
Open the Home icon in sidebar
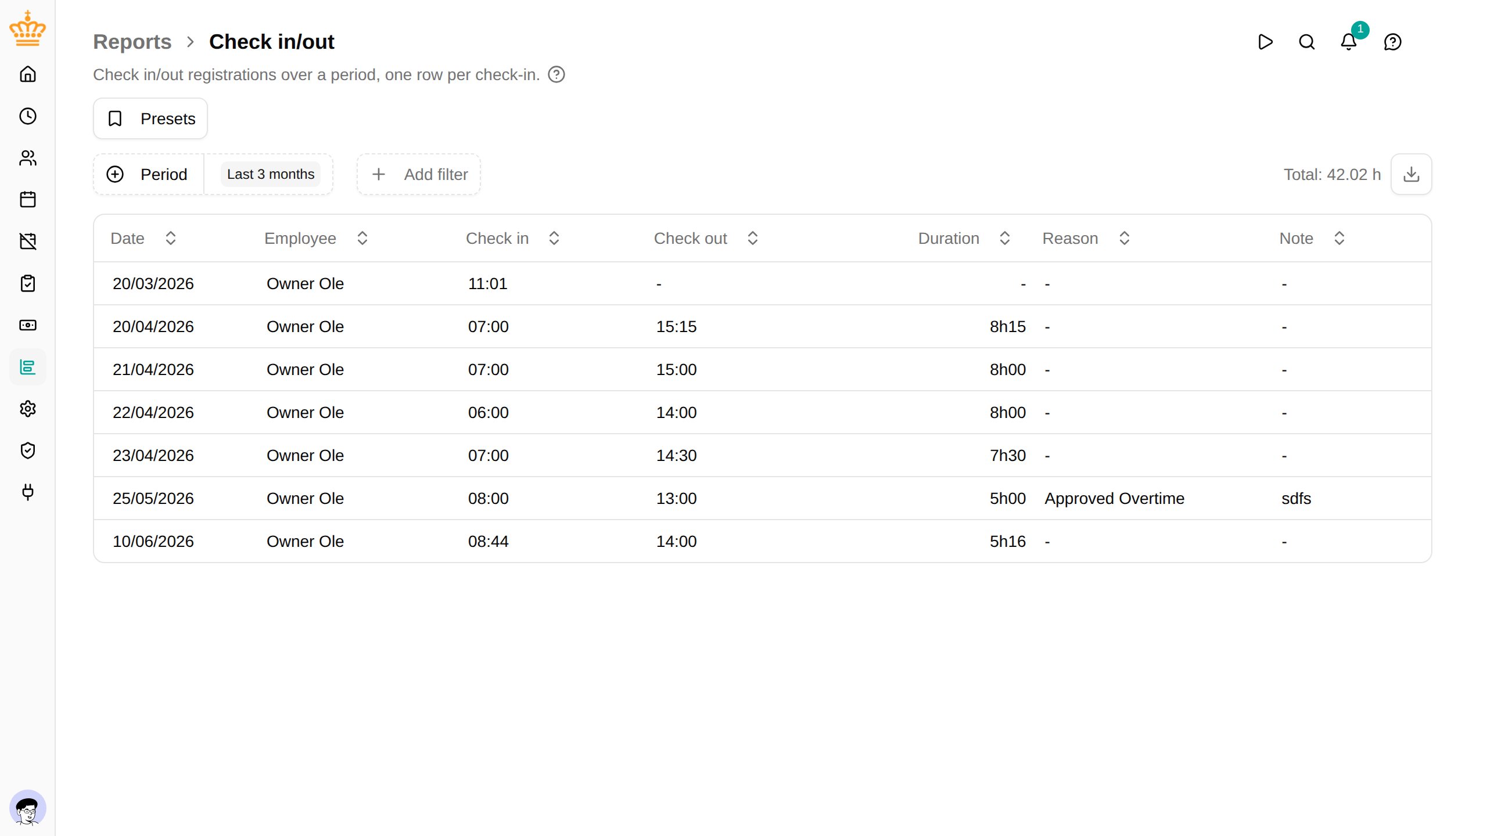point(27,74)
